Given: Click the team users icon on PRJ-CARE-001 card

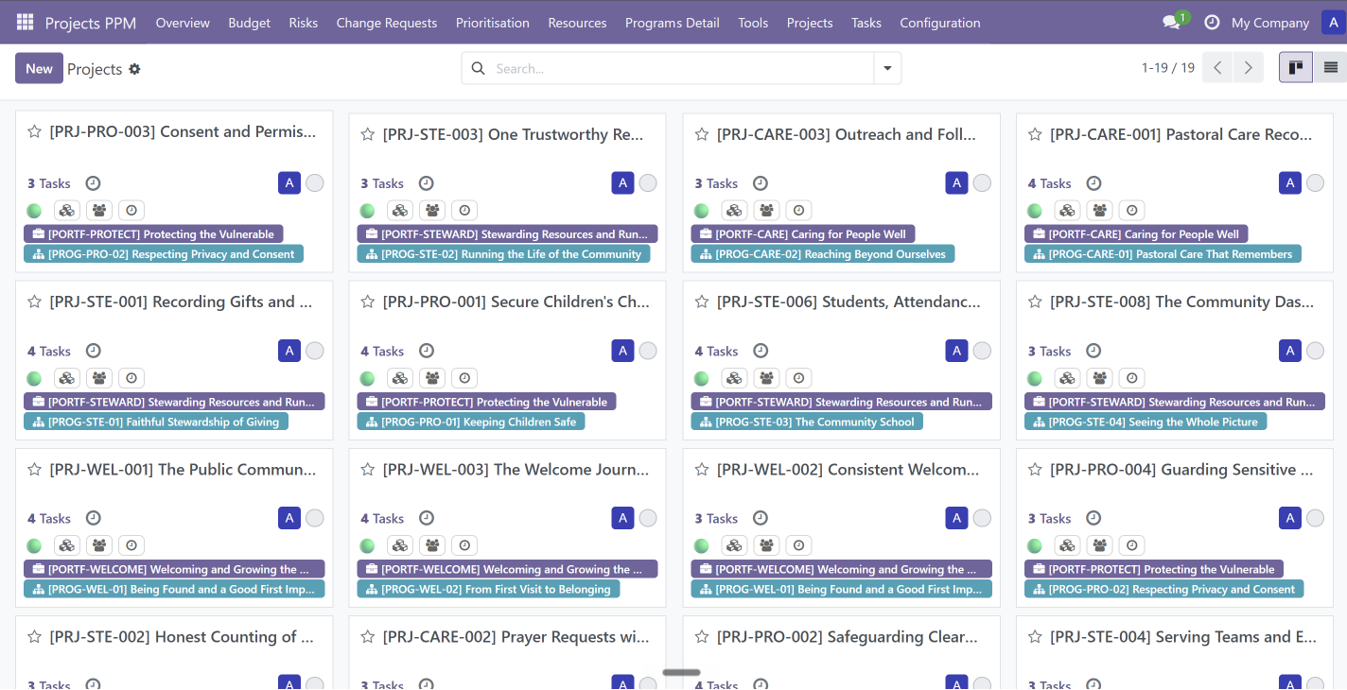Looking at the screenshot, I should click(x=1099, y=211).
